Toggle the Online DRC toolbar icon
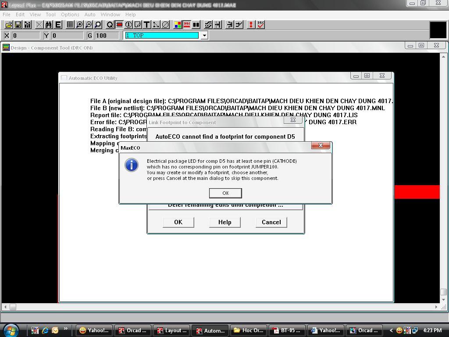 tap(187, 25)
